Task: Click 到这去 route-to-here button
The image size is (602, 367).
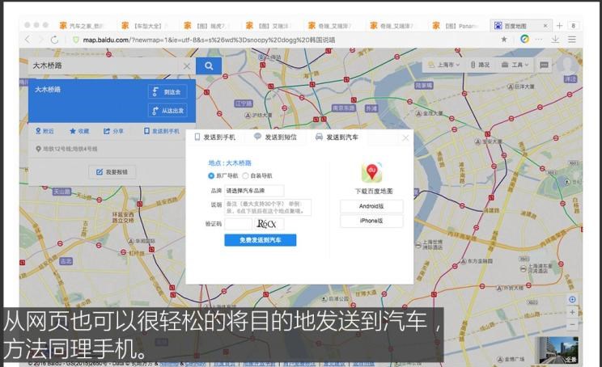Action: (x=167, y=92)
